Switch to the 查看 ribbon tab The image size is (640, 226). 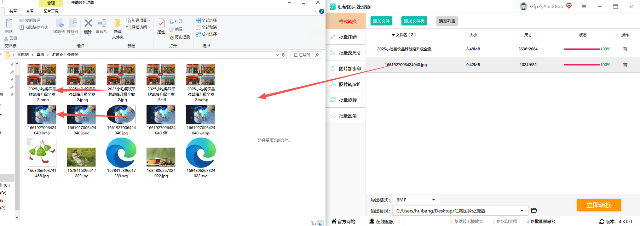tap(30, 11)
